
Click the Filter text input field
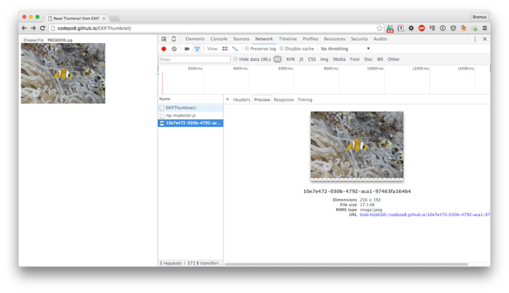[x=194, y=60]
